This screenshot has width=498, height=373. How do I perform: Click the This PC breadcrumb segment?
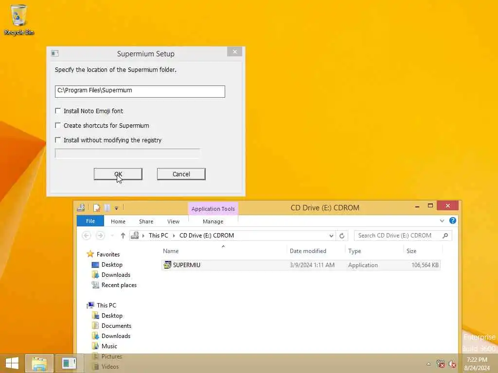click(158, 236)
